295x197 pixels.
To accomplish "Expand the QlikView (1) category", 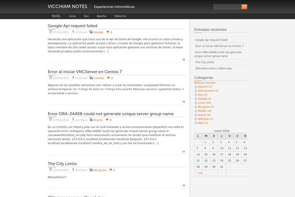I will tap(196, 119).
